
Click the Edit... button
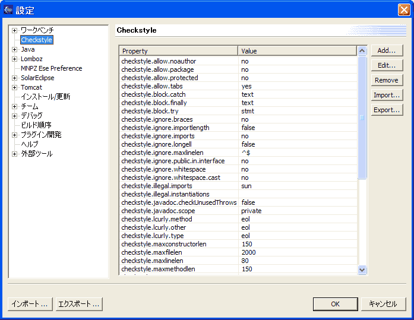coord(387,65)
